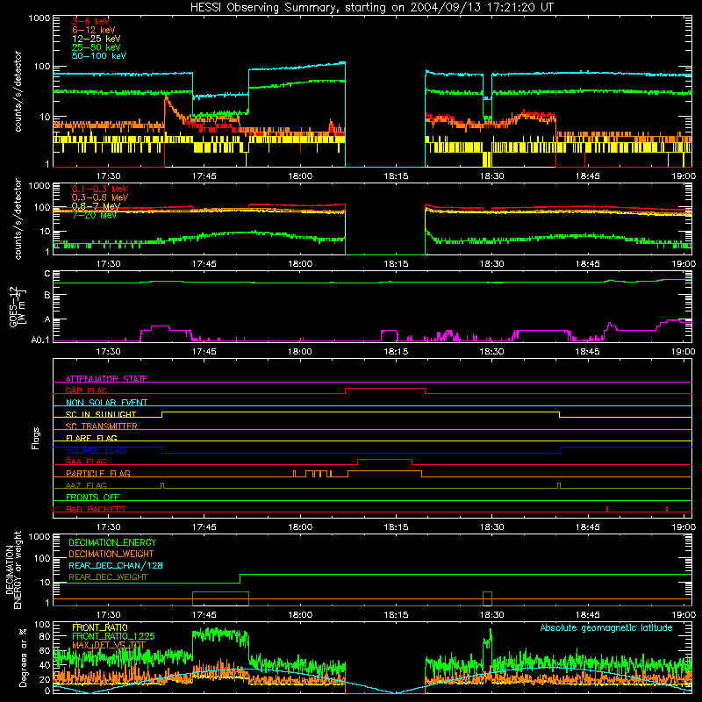702x702 pixels.
Task: Click the REAR_DEC_WEIGHT legend entry
Action: (x=108, y=577)
